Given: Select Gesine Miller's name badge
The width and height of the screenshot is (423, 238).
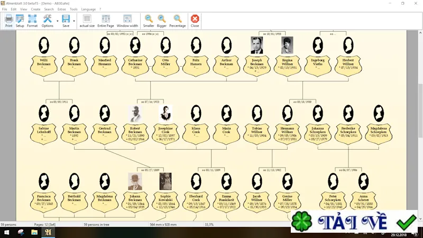Looking at the screenshot, I should tap(287, 202).
